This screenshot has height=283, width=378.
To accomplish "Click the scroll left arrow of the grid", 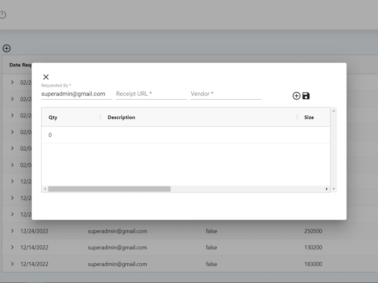I will (x=45, y=189).
